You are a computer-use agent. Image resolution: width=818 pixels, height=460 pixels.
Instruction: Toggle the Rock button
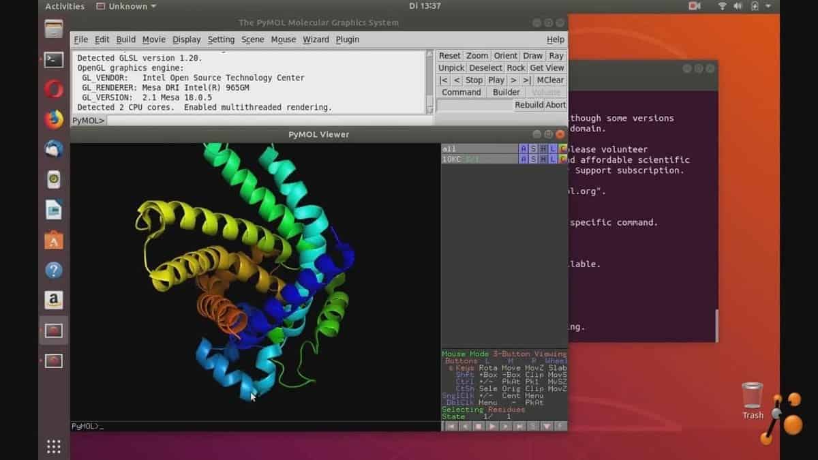(517, 68)
